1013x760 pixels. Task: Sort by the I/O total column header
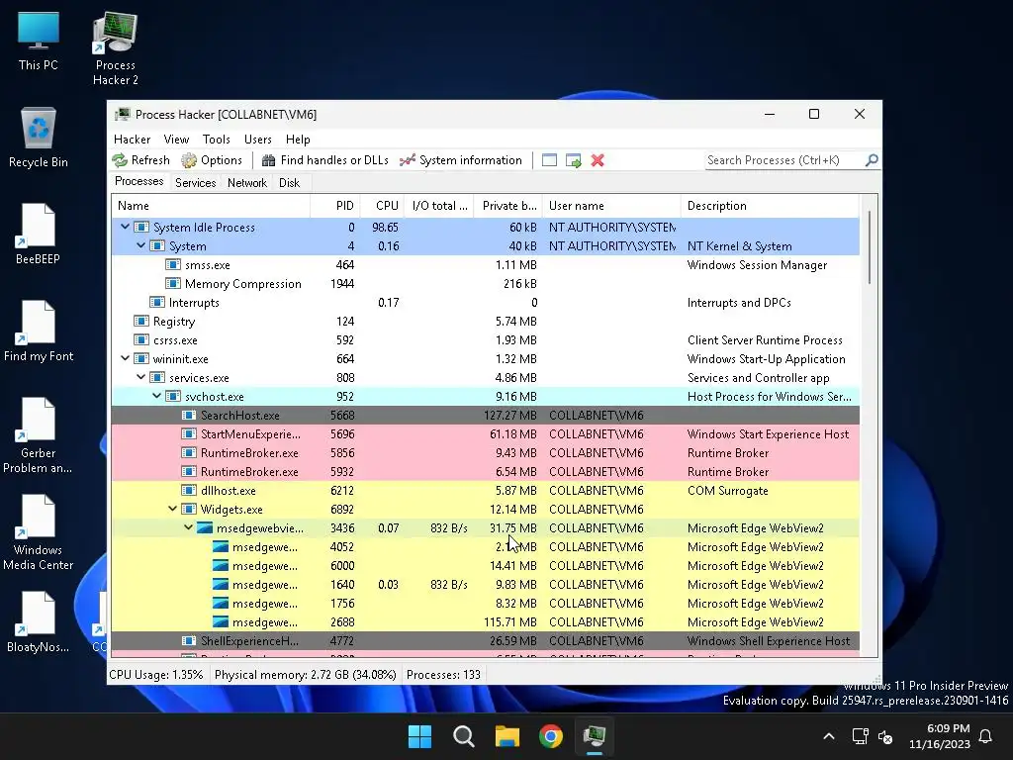[x=439, y=206]
